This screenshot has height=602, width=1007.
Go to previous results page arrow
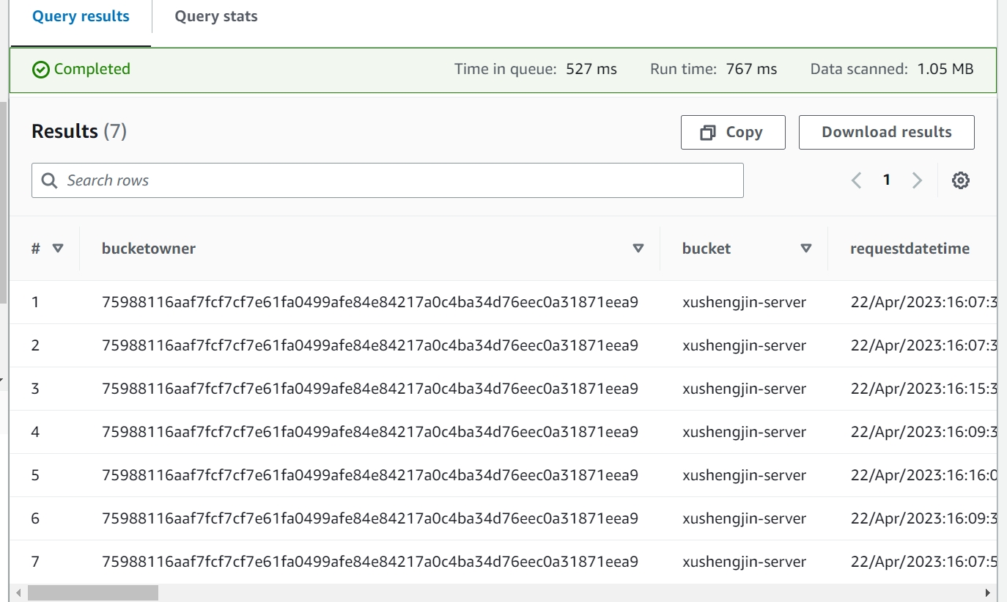pos(856,180)
